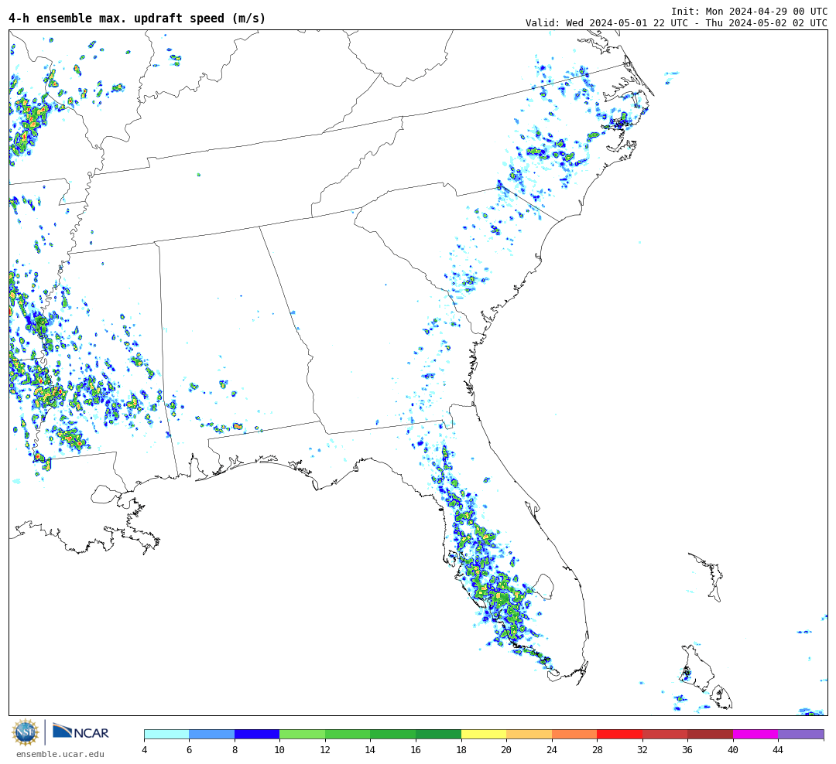The width and height of the screenshot is (836, 764).
Task: Click the colorbar label '14'
Action: tap(370, 750)
